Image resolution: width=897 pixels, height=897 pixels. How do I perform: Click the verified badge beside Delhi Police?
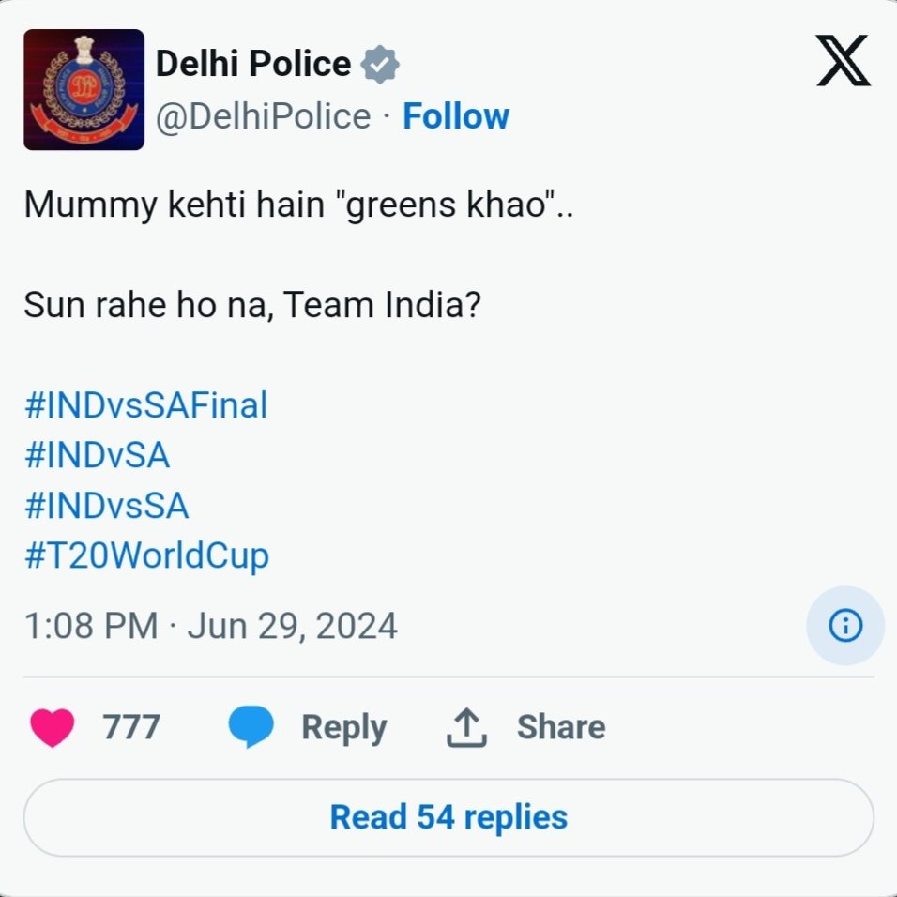380,65
